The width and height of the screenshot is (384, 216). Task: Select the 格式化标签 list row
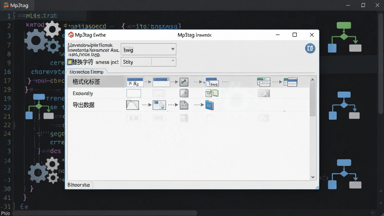click(189, 82)
